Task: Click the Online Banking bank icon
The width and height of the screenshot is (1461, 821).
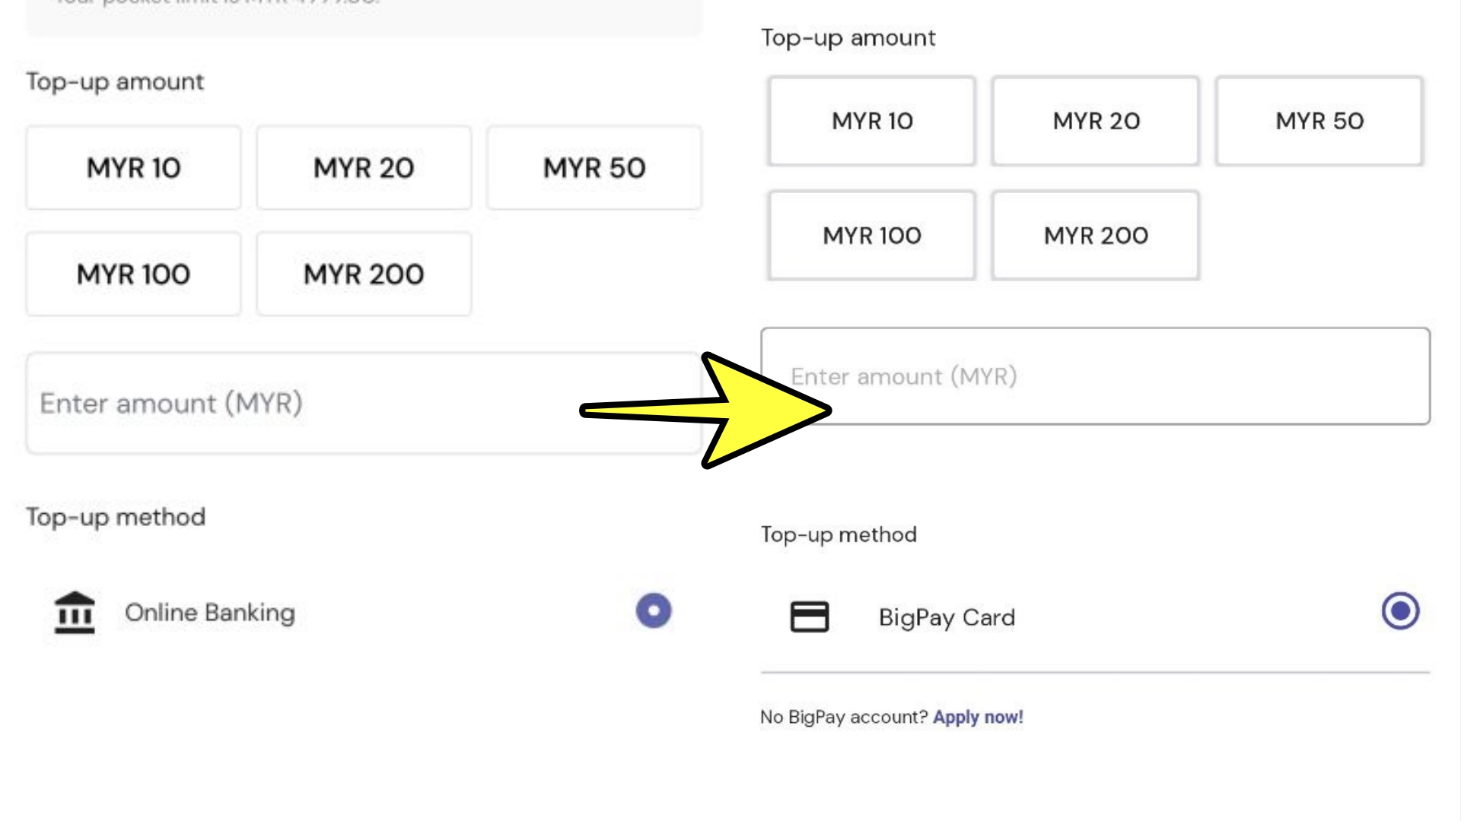Action: pos(74,612)
